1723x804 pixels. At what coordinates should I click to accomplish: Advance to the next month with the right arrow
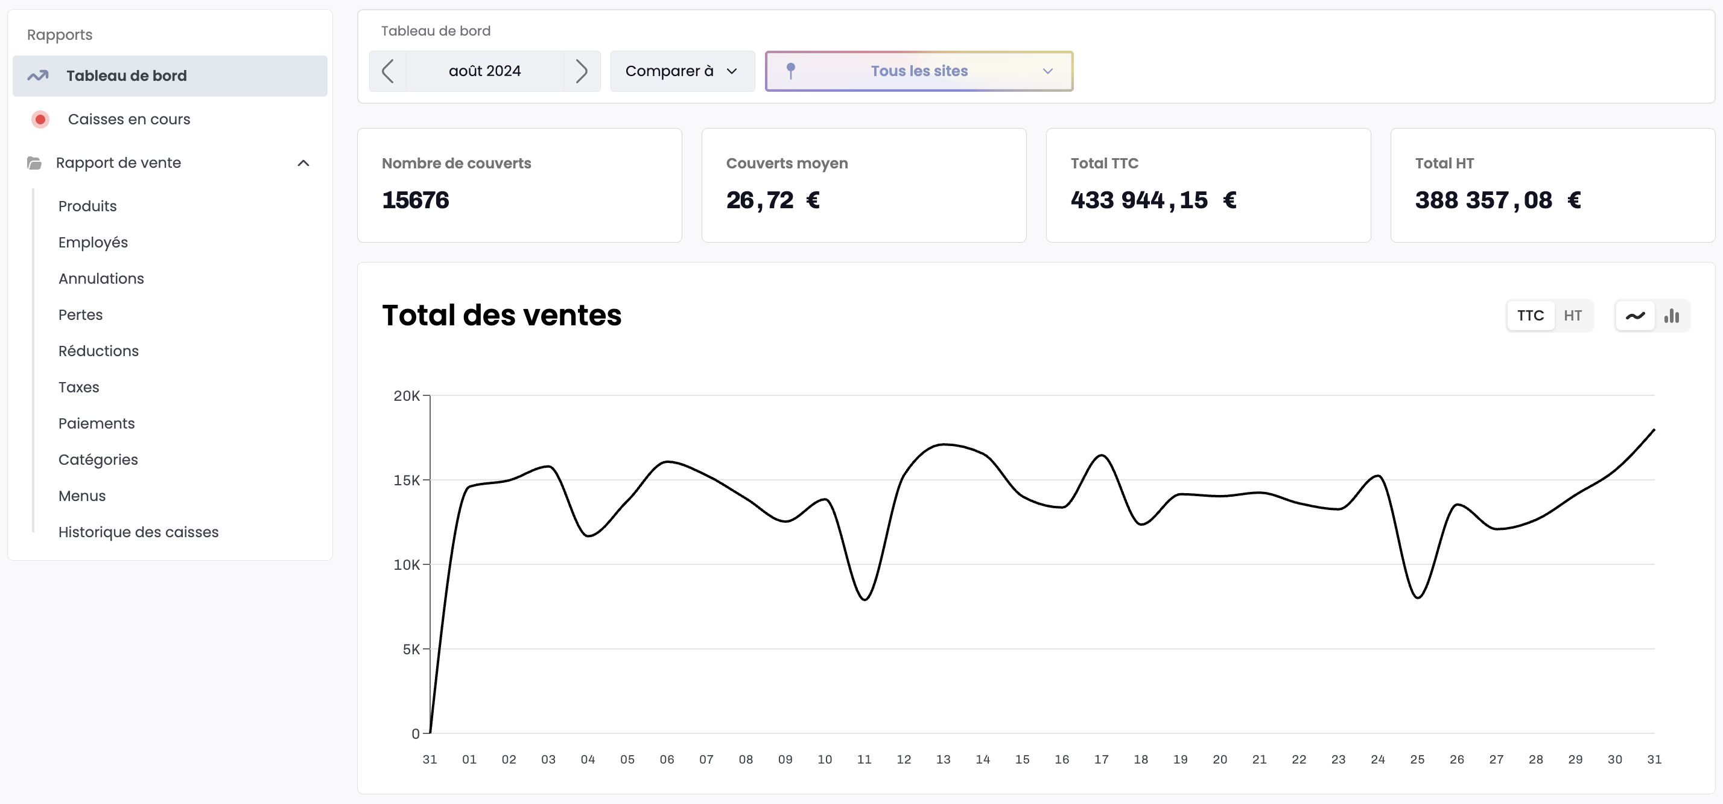click(x=581, y=70)
